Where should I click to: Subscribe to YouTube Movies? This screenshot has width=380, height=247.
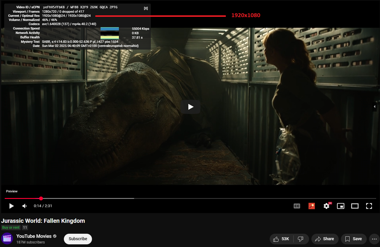[78, 239]
